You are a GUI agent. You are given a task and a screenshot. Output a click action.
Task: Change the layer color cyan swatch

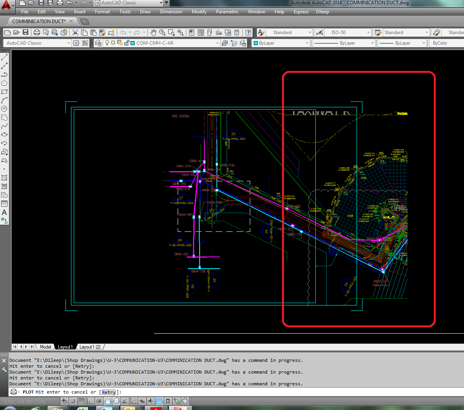tap(133, 43)
